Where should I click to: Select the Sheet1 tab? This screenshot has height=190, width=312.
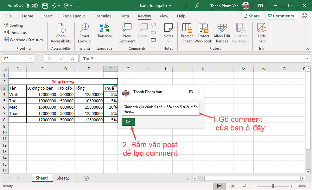pyautogui.click(x=42, y=178)
